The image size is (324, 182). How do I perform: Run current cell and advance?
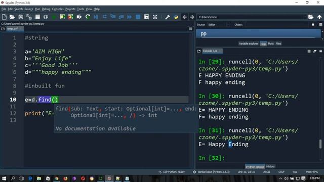click(70, 17)
